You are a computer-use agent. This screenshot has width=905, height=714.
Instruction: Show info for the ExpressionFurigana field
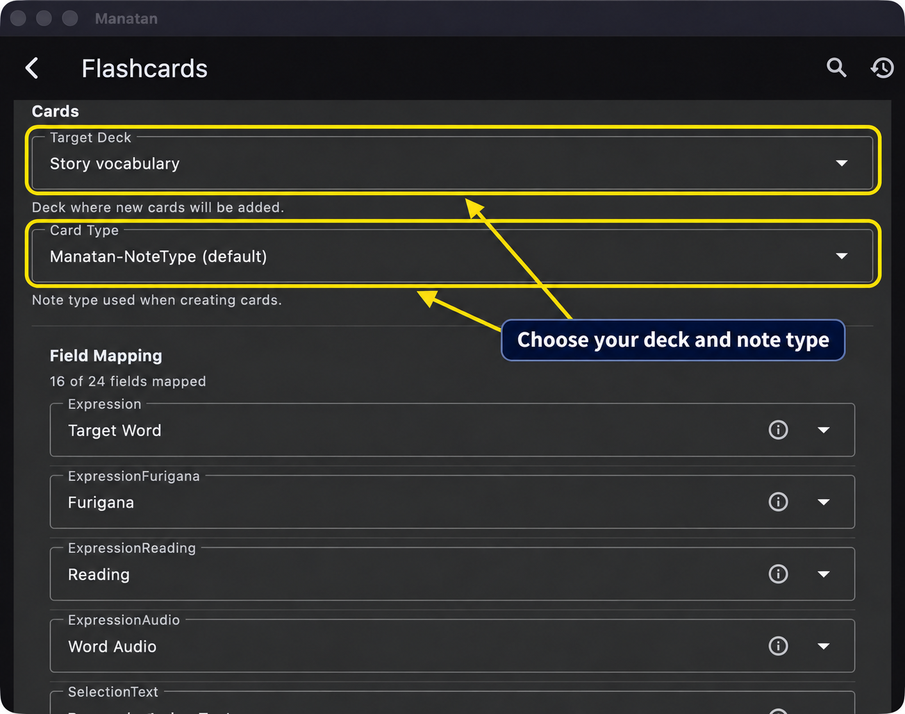(778, 502)
